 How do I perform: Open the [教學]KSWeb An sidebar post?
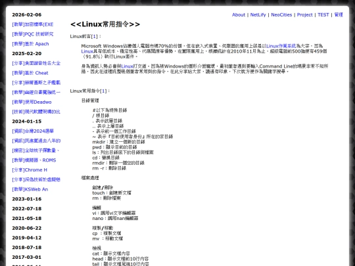coord(30,189)
